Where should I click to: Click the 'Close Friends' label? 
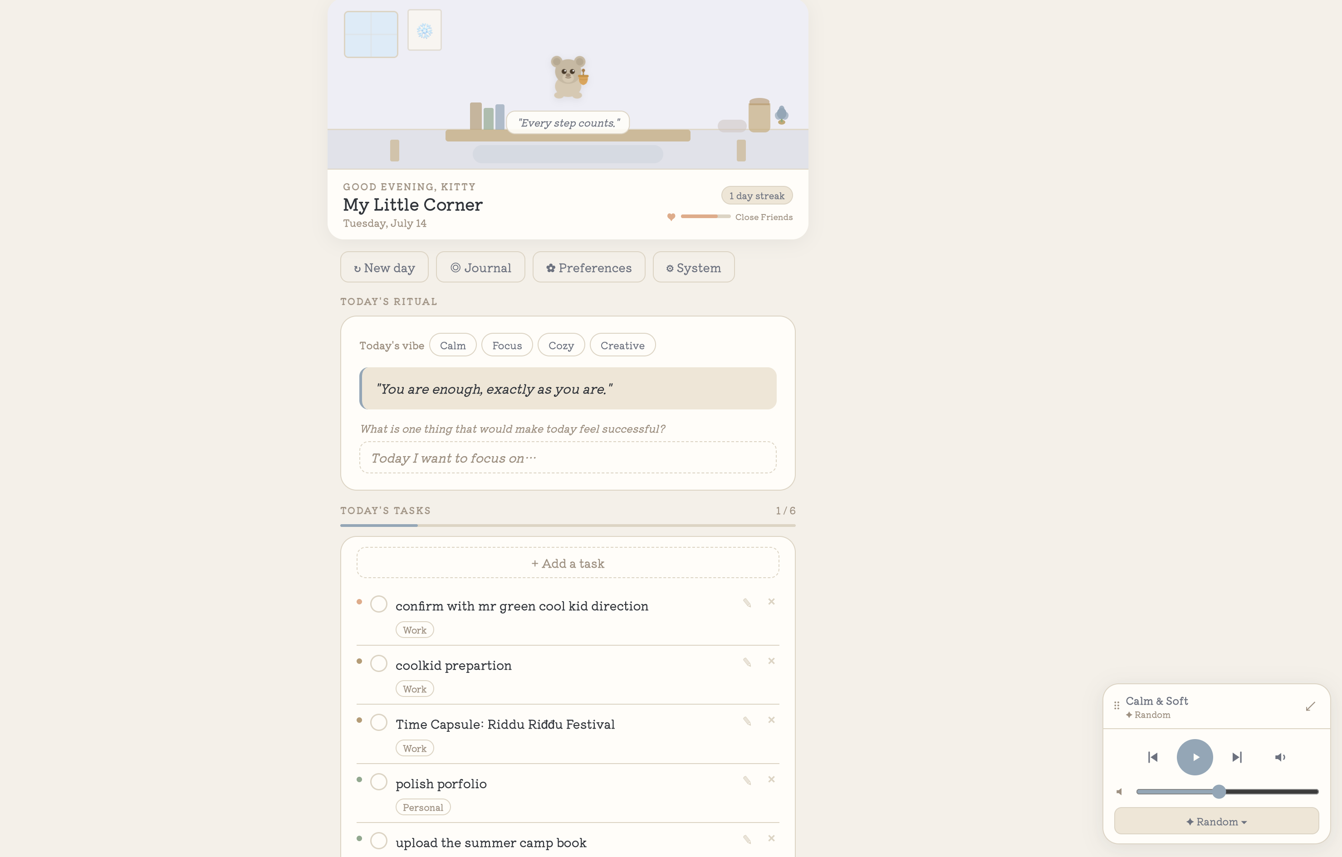[764, 217]
